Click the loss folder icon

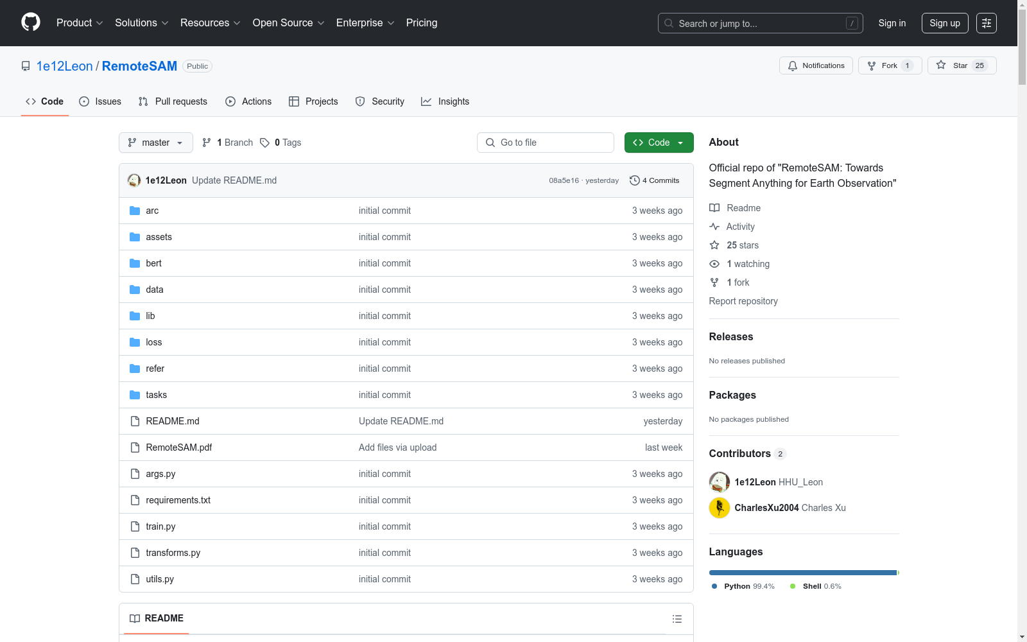click(135, 342)
